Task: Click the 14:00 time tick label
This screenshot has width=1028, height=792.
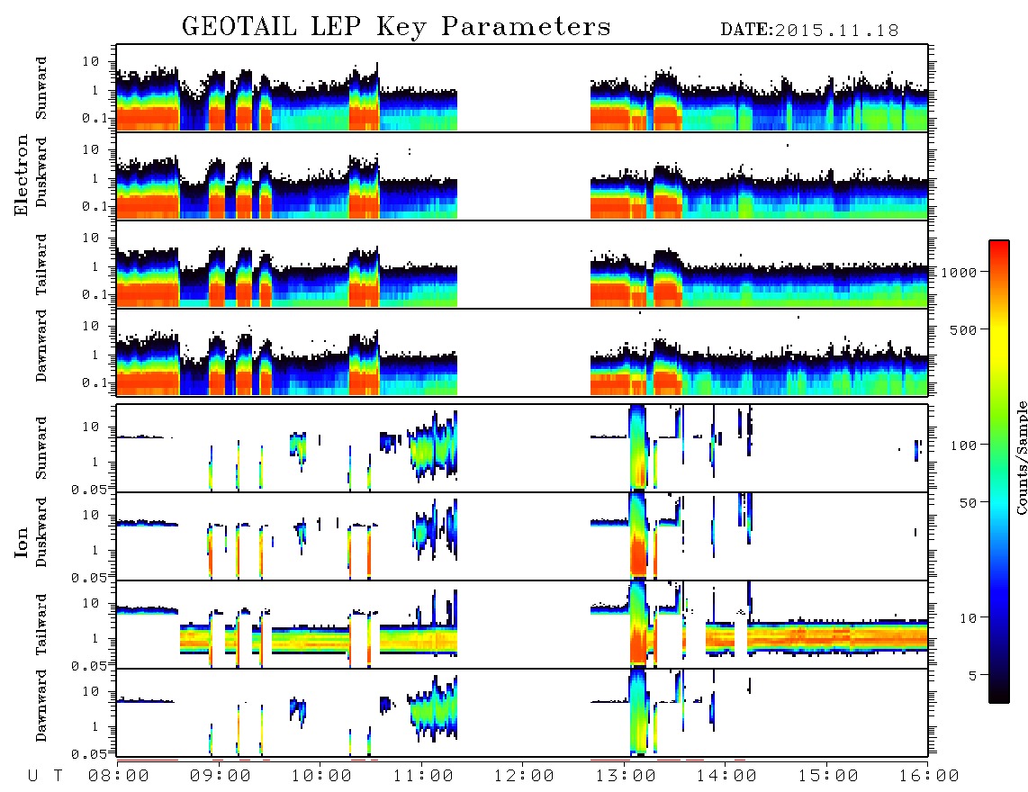Action: point(726,777)
